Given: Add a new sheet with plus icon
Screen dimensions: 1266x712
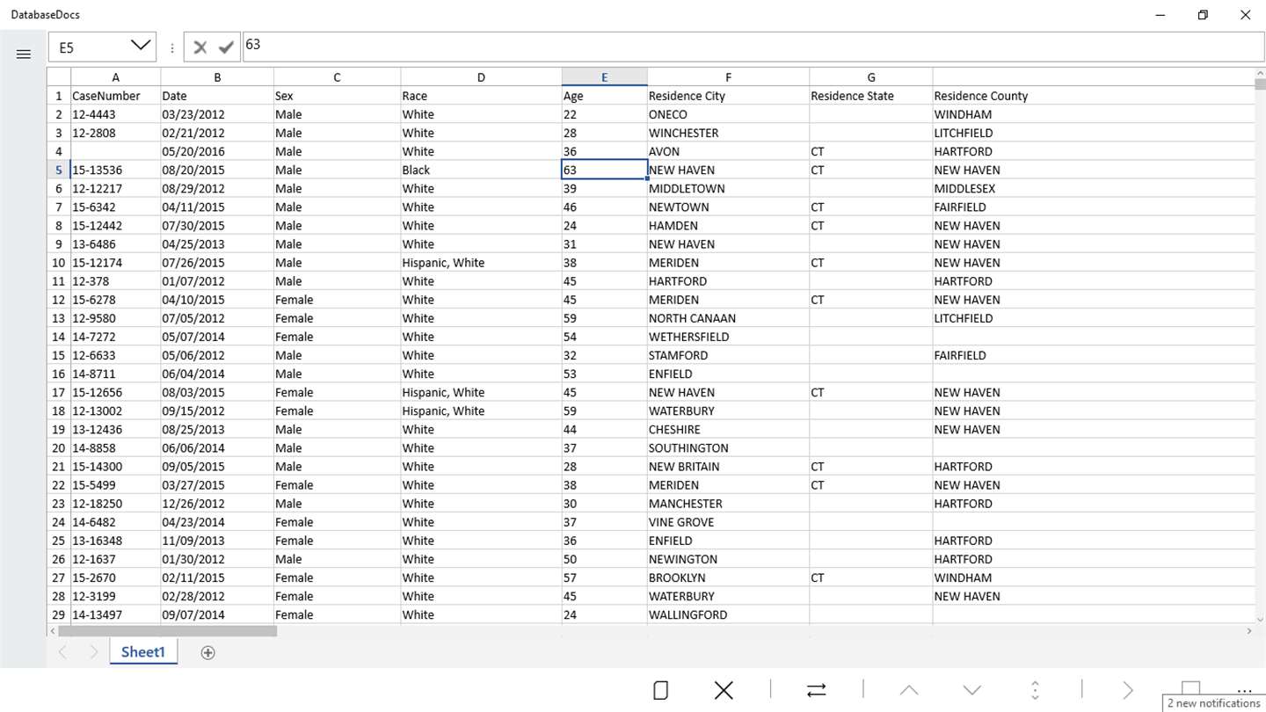Looking at the screenshot, I should click(207, 652).
